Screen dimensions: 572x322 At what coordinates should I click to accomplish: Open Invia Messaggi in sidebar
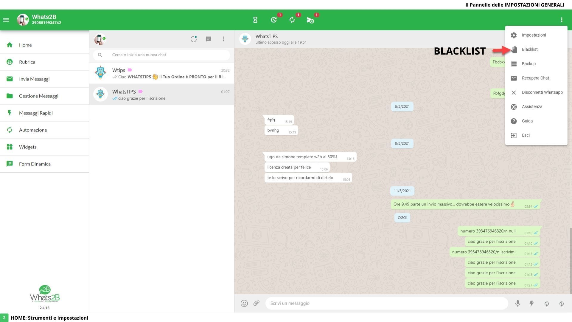pos(44,79)
